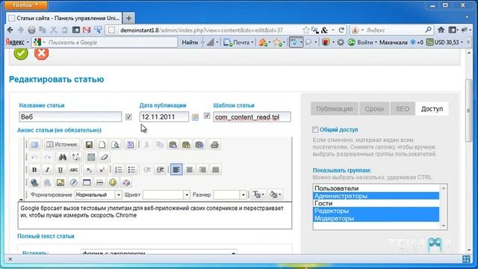478x269 pixels.
Task: Click the green checkmark save icon
Action: point(21,53)
